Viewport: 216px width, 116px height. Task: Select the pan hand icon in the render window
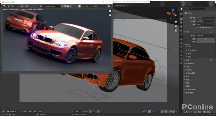tap(110, 15)
